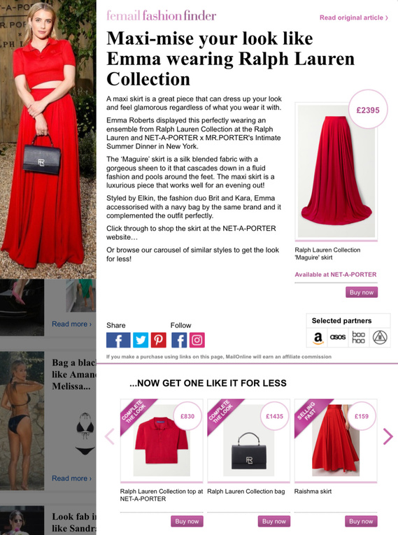Select the red Maguire skirt product image
This screenshot has width=398, height=535.
click(336, 171)
